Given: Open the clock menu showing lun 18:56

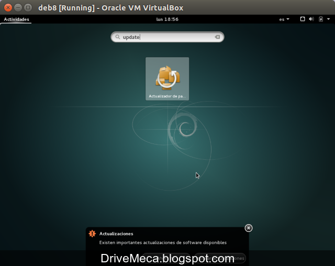Looking at the screenshot, I should 167,19.
